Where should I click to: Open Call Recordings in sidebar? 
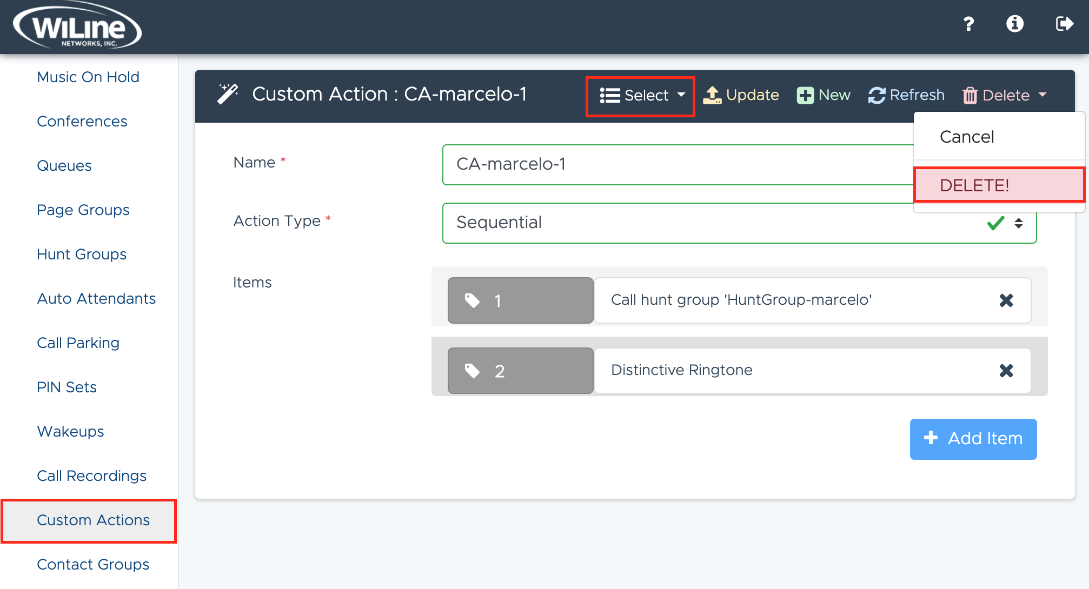pyautogui.click(x=92, y=476)
